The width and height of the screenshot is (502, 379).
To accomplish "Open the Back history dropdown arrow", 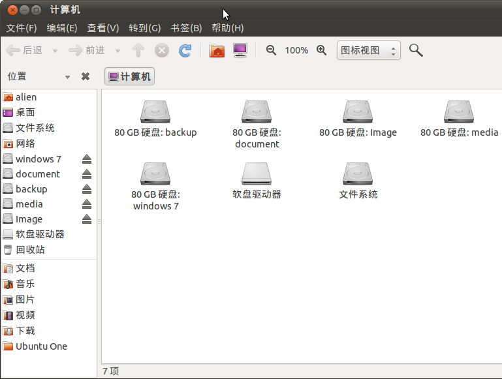I will tap(55, 51).
